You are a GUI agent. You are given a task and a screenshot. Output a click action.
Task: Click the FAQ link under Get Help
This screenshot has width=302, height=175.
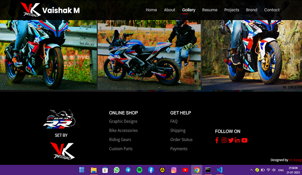click(174, 121)
